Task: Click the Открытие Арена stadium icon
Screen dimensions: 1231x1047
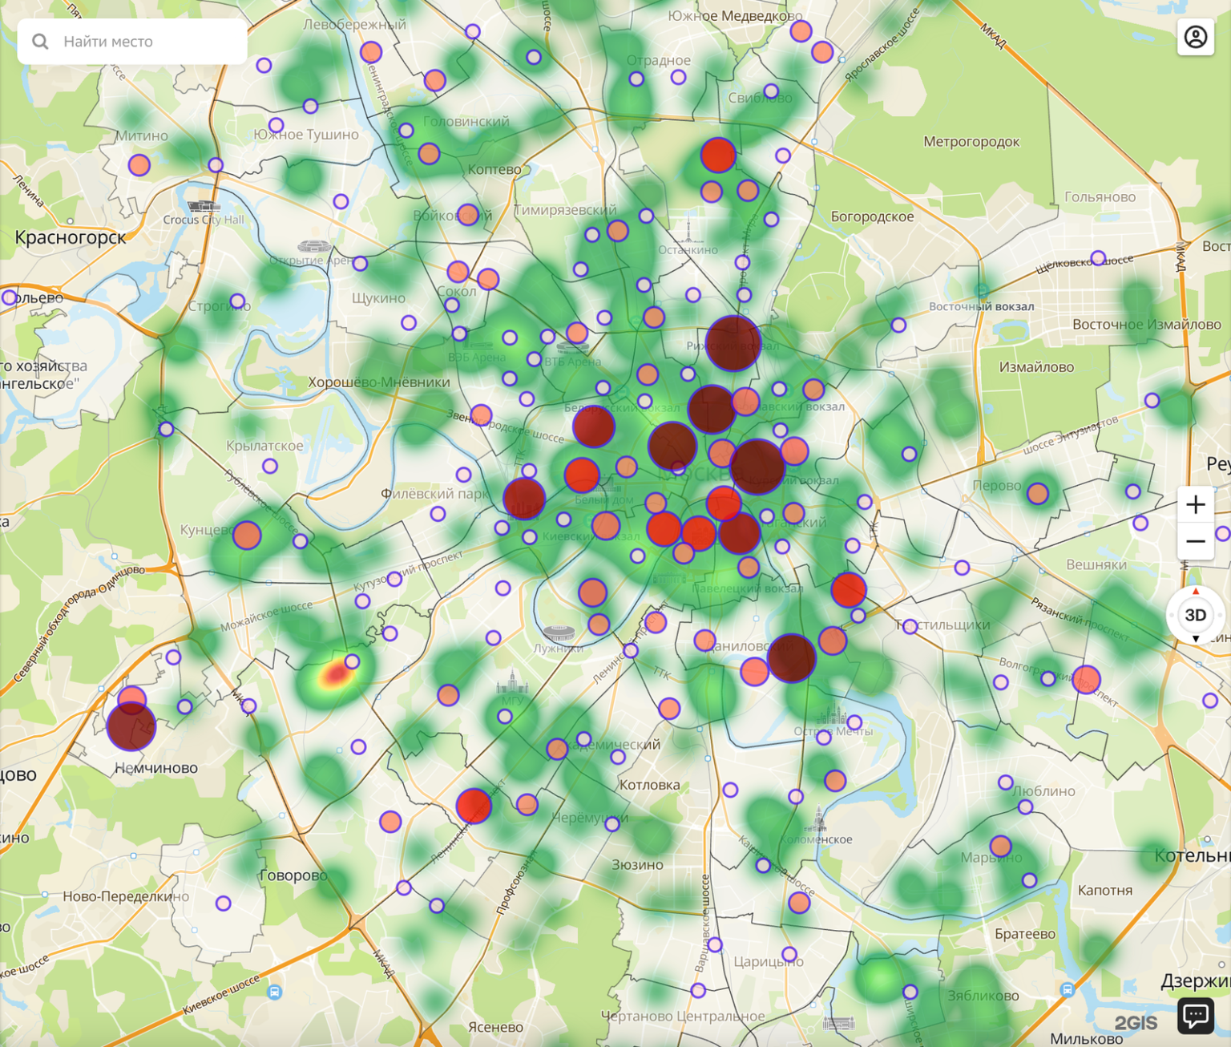Action: [313, 247]
